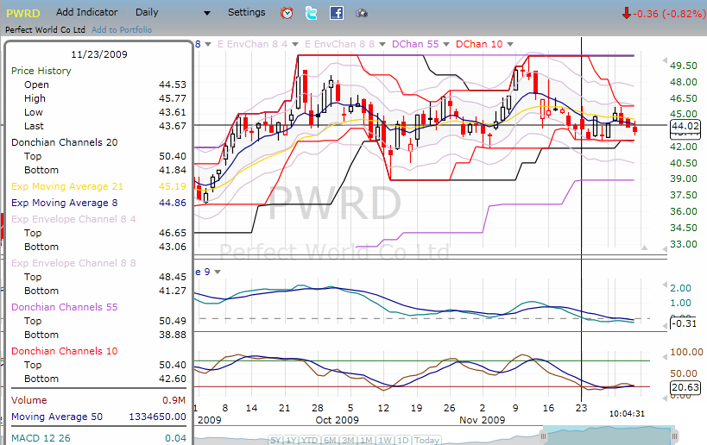This screenshot has height=445, width=707.
Task: Click the 10:04:31 timestamp
Action: 627,413
